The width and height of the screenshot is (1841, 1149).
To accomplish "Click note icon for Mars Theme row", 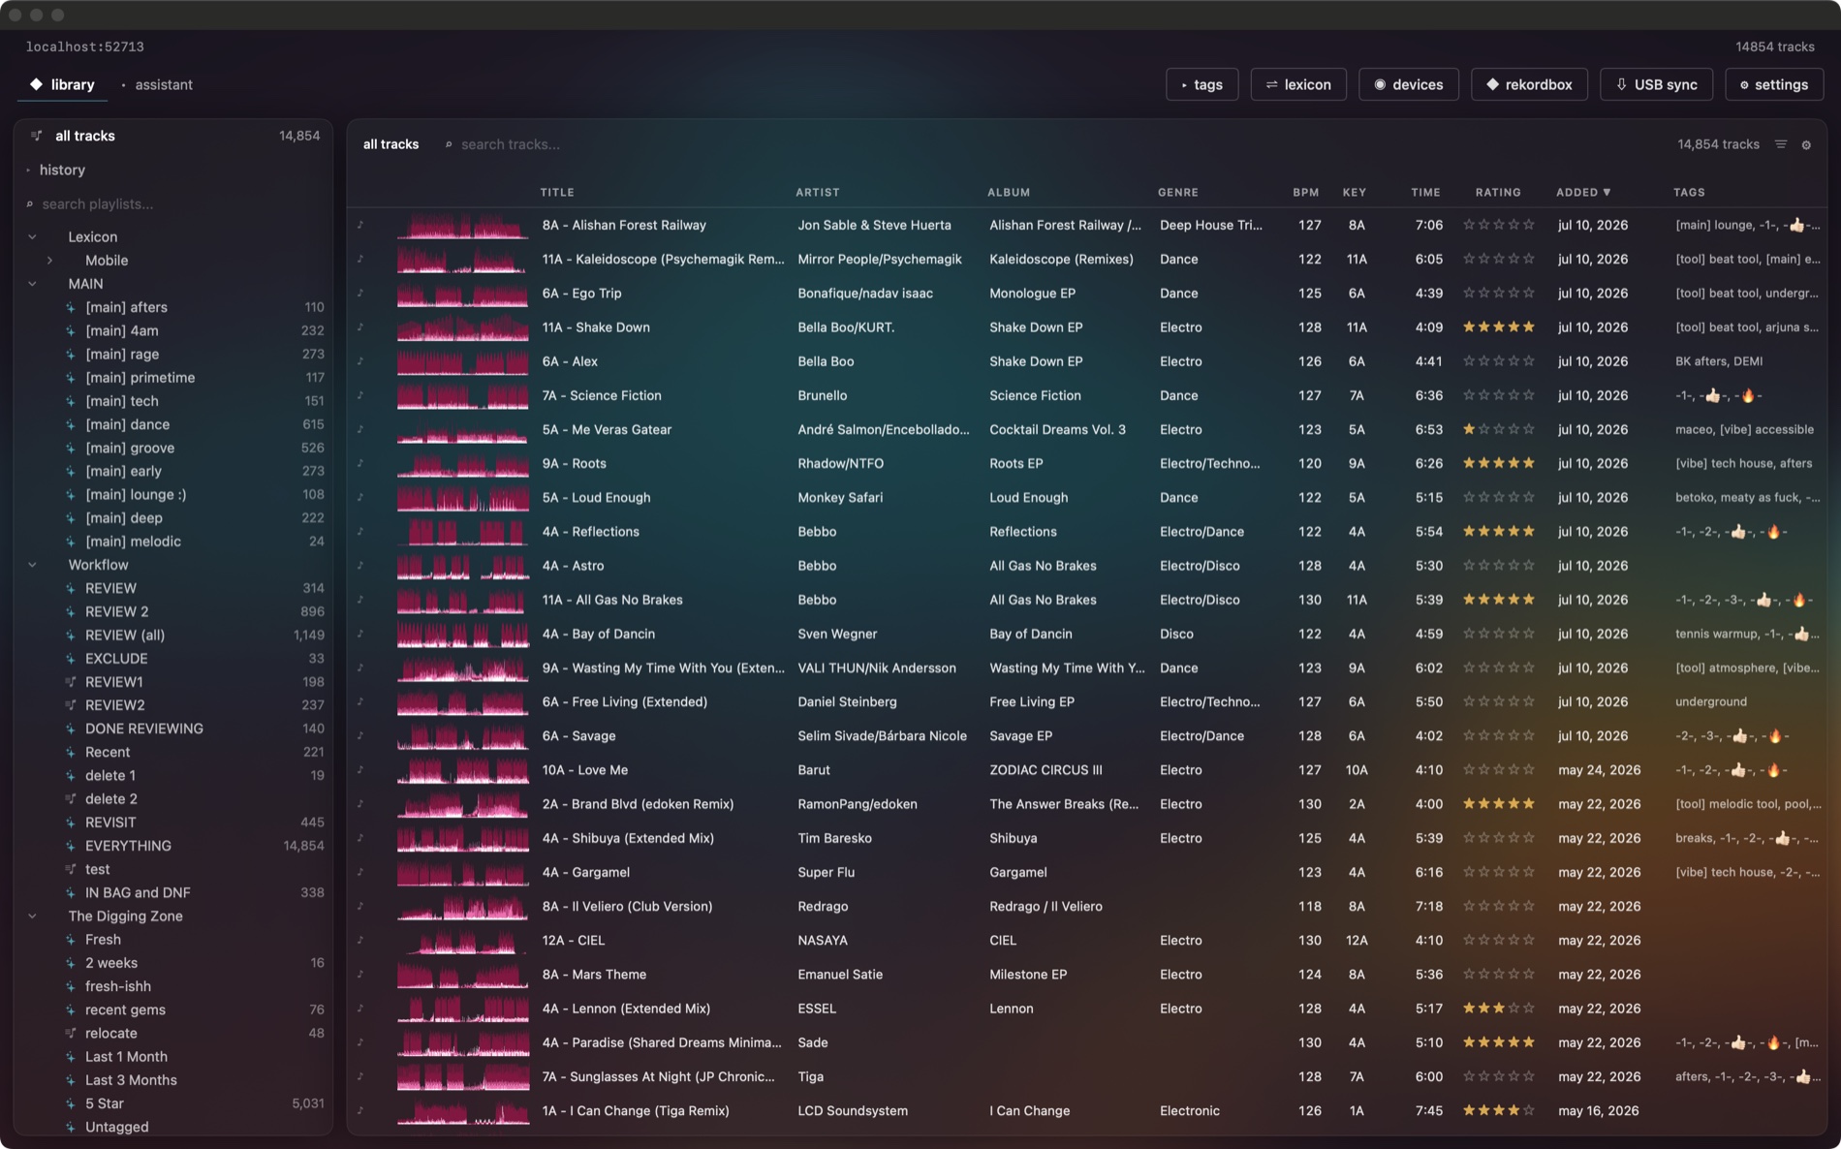I will coord(360,974).
